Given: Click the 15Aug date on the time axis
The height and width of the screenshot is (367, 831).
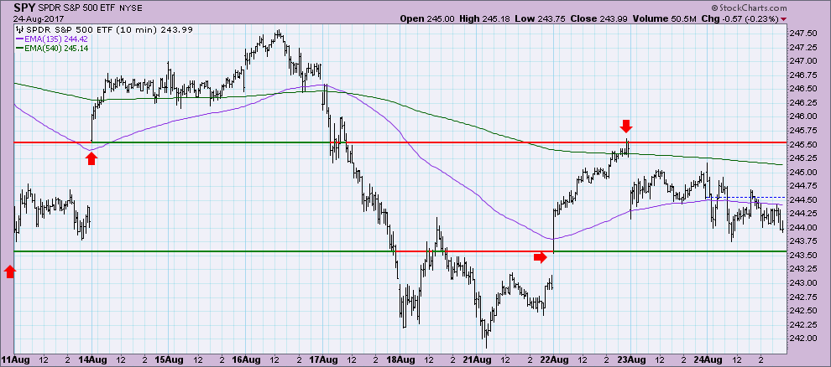Looking at the screenshot, I should pyautogui.click(x=169, y=359).
